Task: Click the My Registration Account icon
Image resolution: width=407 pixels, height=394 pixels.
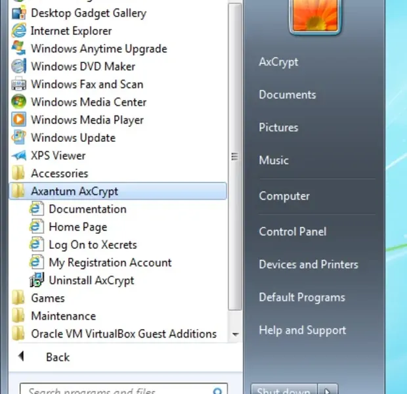Action: click(37, 262)
